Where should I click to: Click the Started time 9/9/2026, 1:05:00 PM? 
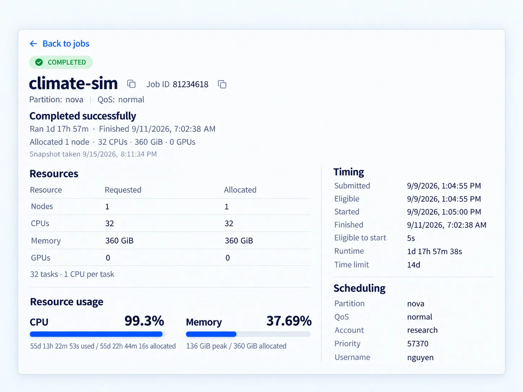point(444,212)
